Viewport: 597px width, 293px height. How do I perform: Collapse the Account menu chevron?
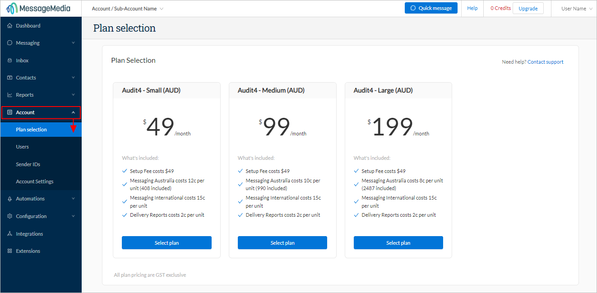[x=73, y=112]
